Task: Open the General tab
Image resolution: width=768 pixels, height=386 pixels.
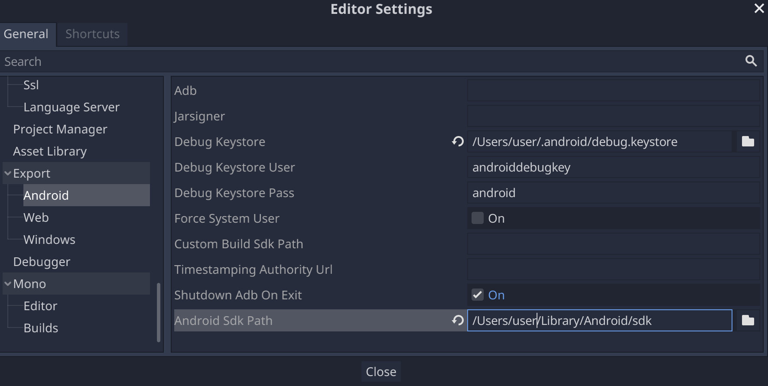Action: coord(26,34)
